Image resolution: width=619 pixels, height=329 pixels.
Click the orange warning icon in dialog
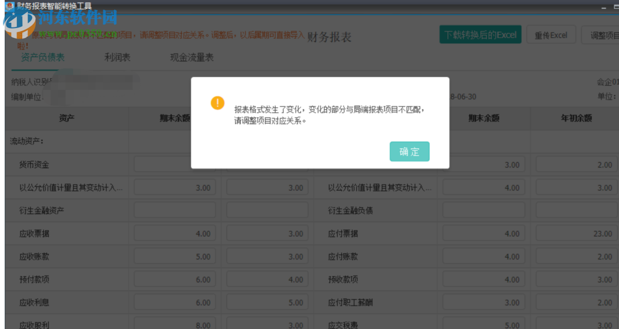pos(217,103)
